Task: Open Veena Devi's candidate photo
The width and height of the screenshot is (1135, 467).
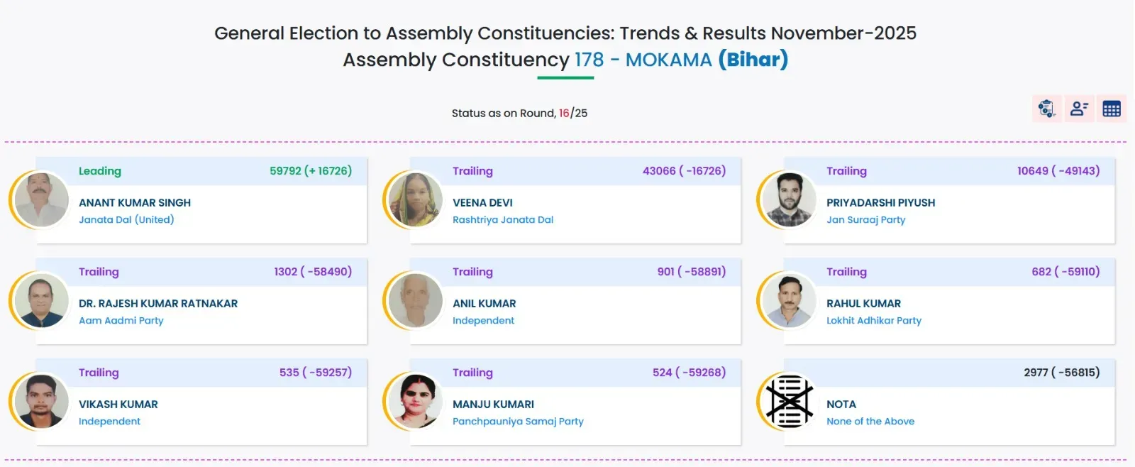Action: point(416,200)
